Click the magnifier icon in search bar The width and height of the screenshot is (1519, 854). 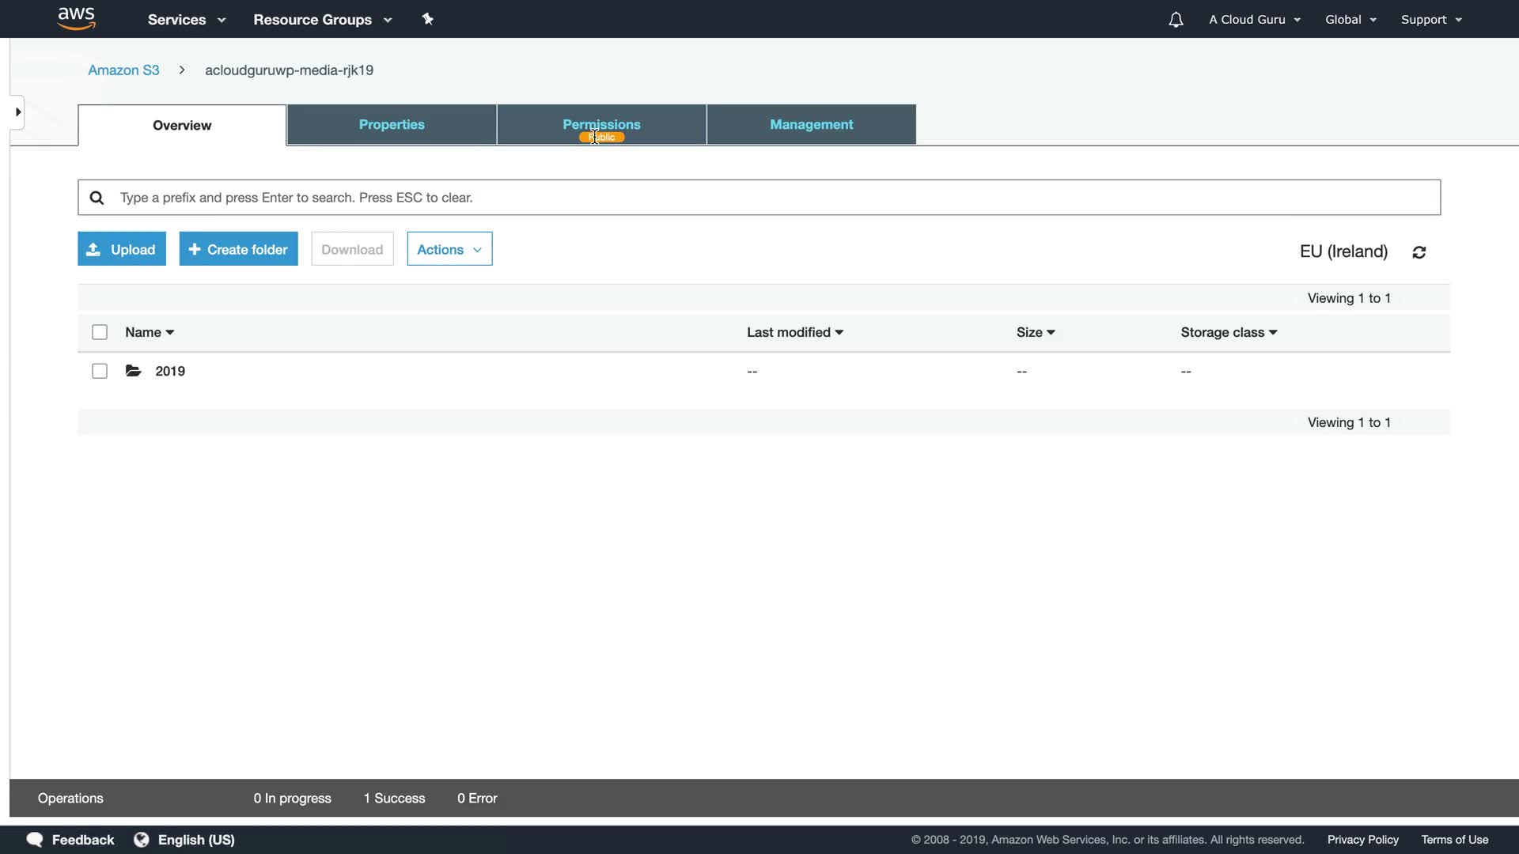point(97,198)
